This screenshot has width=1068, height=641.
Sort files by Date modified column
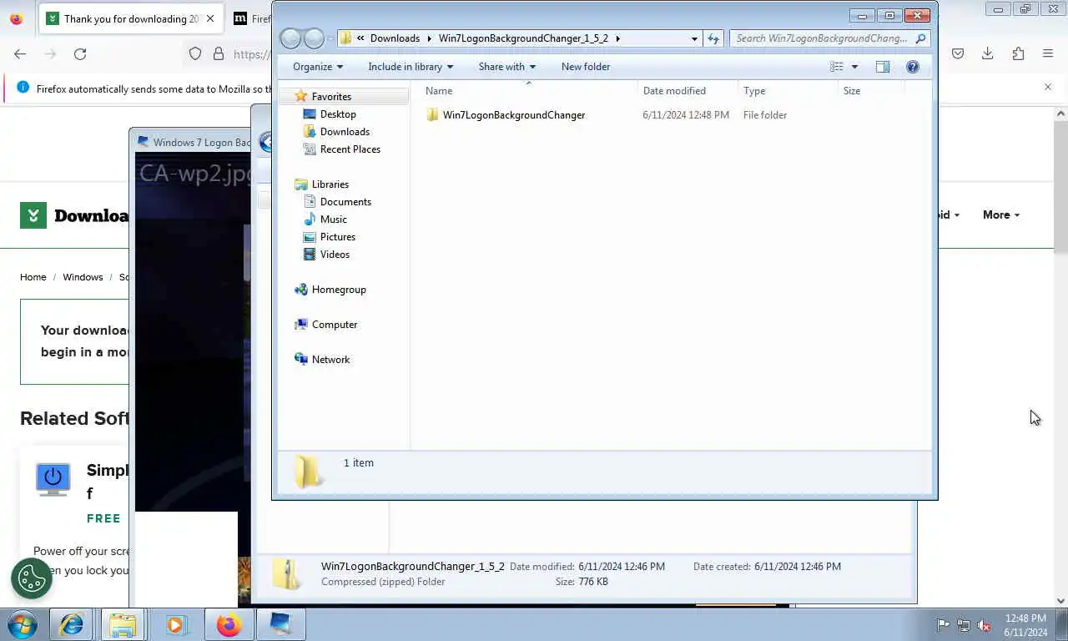click(x=688, y=91)
